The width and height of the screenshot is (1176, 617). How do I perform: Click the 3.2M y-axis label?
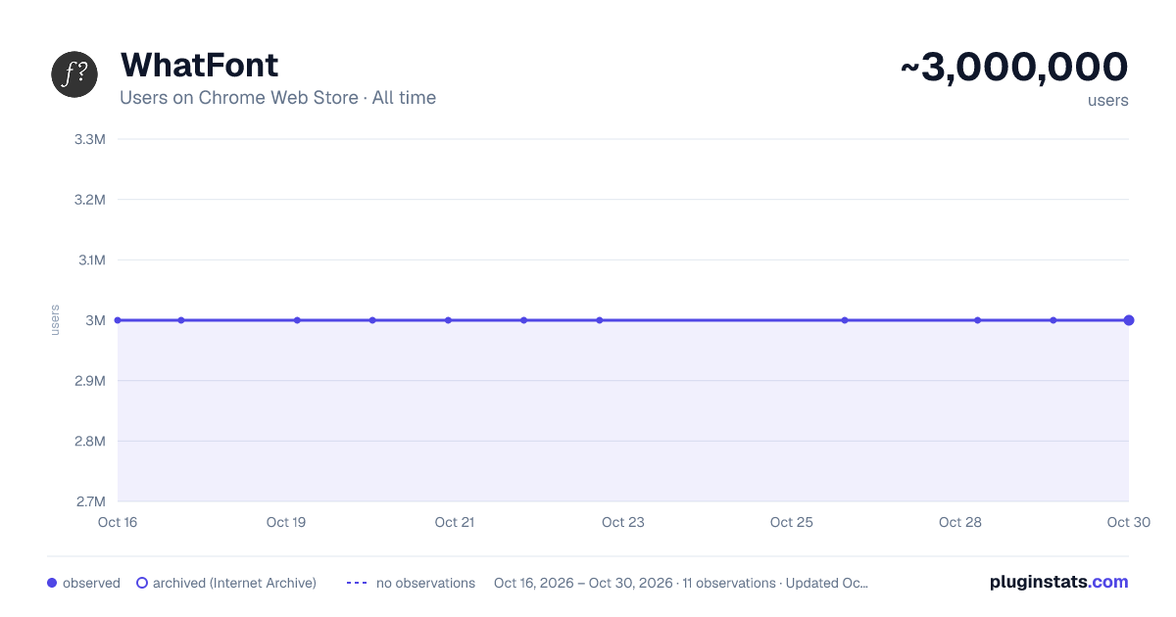point(89,200)
